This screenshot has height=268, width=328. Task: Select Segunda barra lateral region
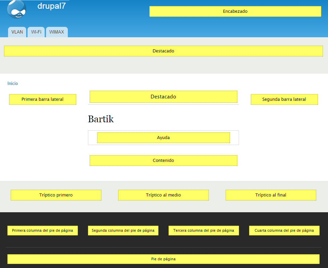284,99
